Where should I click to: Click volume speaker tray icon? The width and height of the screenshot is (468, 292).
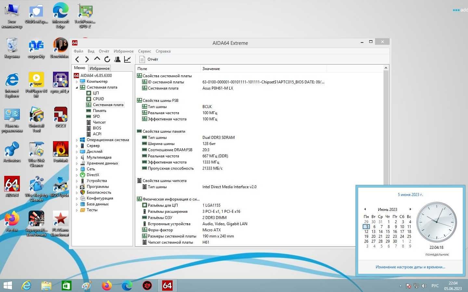424,286
